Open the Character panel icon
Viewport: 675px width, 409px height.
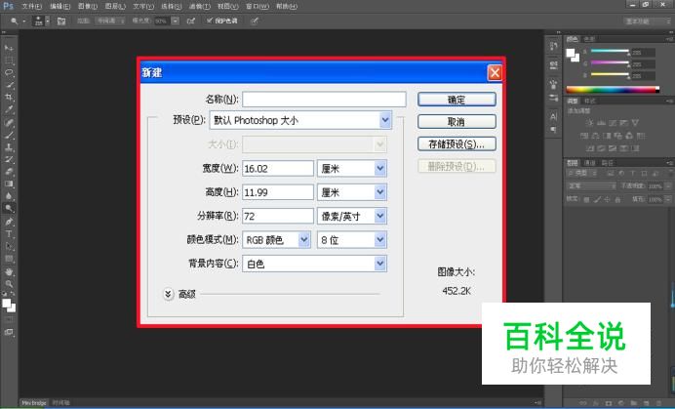pyautogui.click(x=554, y=116)
